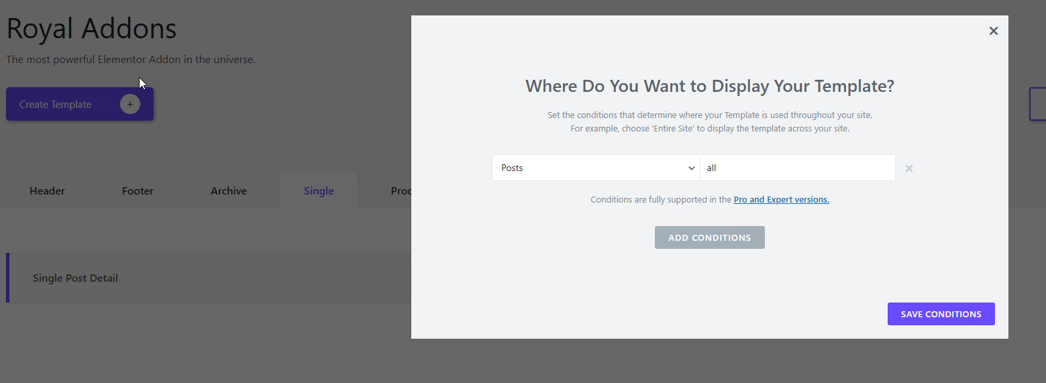This screenshot has height=383, width=1046.
Task: Click the 'Entire Site' example description text
Action: pos(709,128)
